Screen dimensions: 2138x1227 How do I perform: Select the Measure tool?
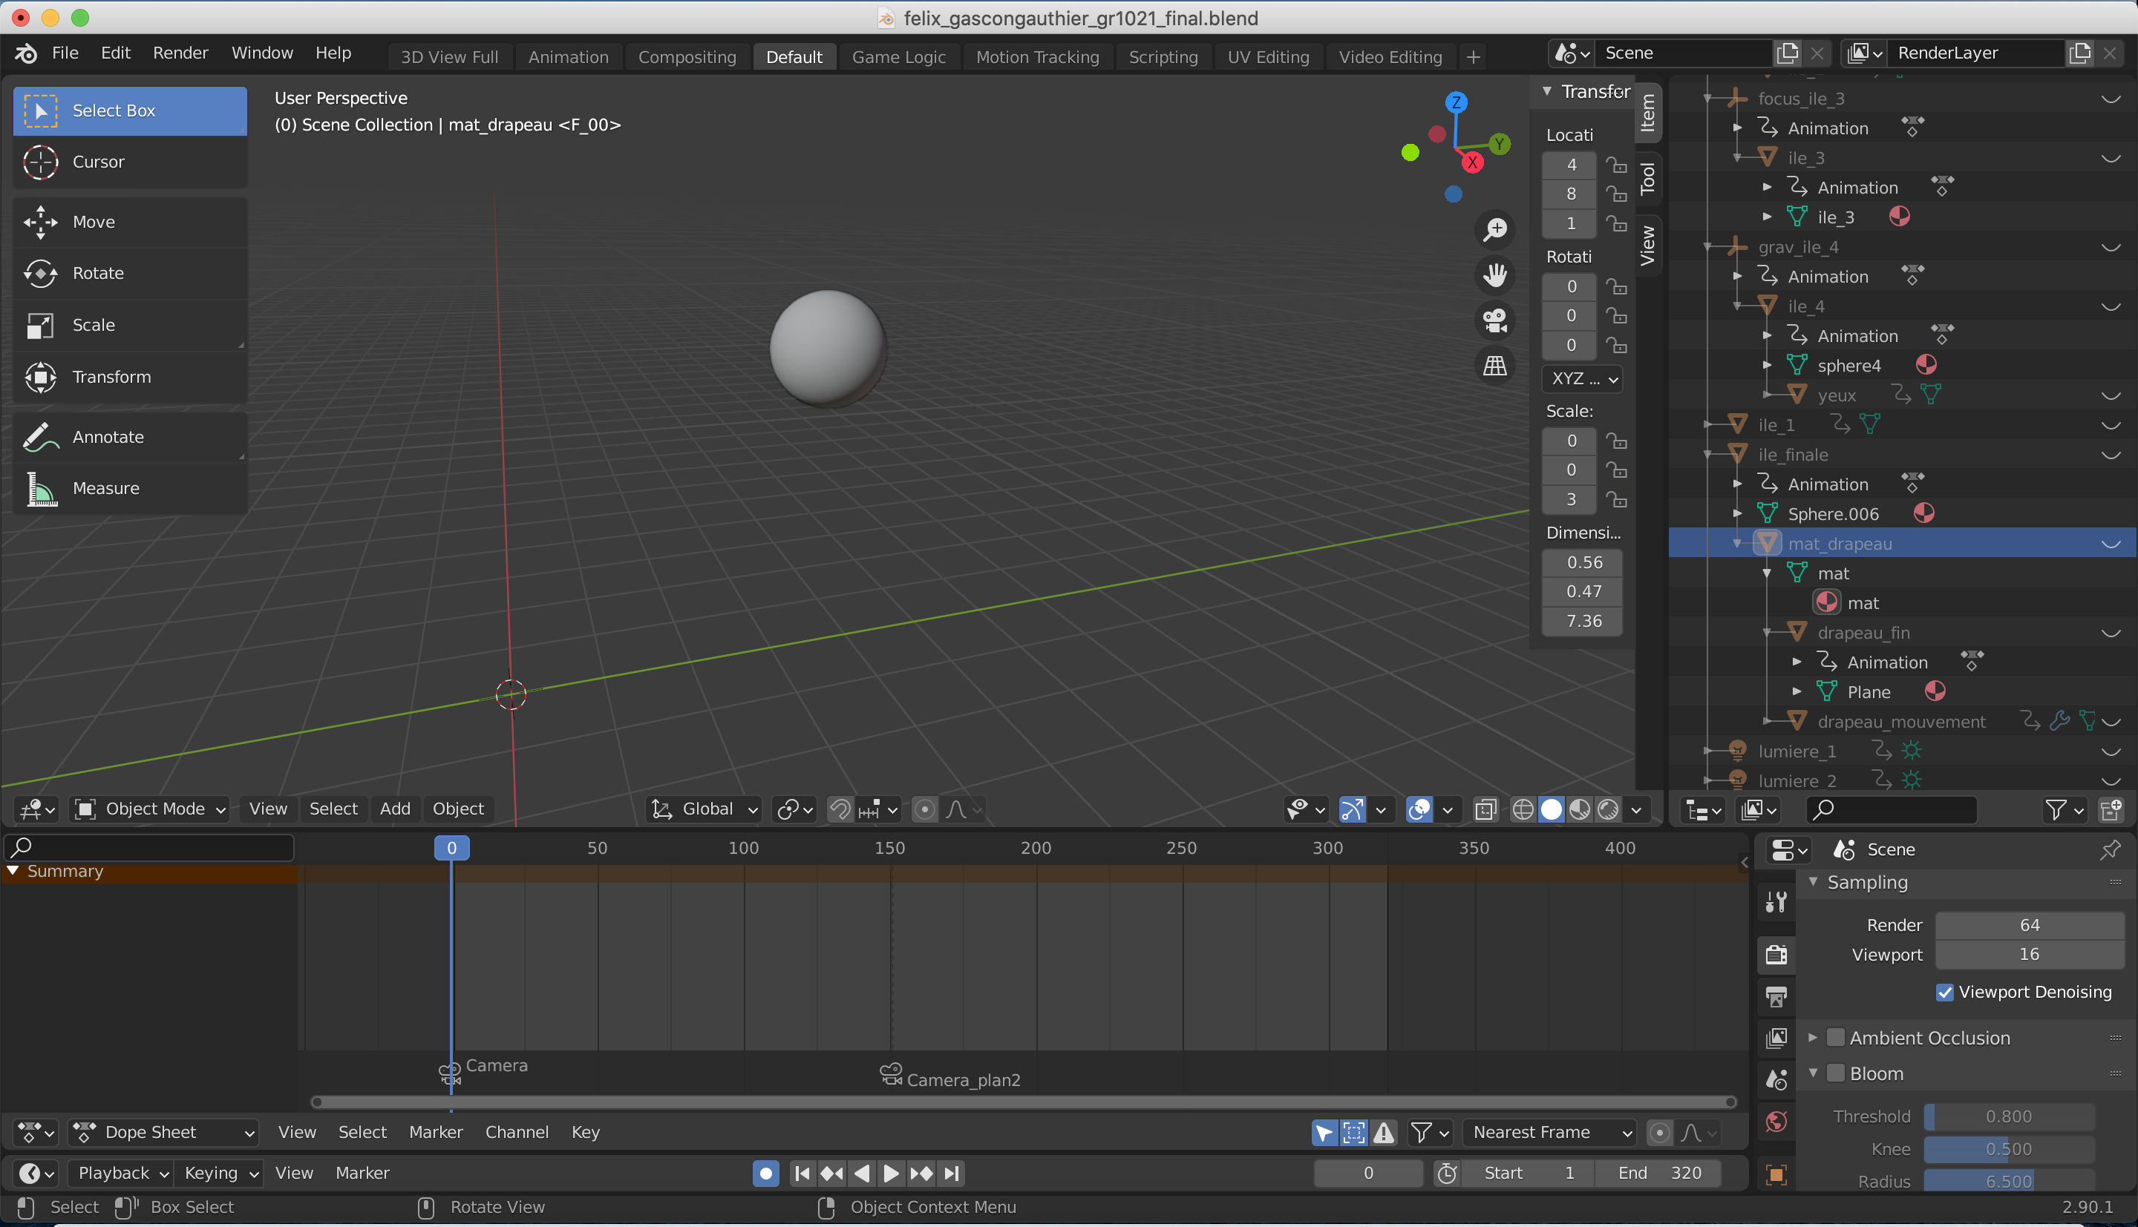(105, 488)
